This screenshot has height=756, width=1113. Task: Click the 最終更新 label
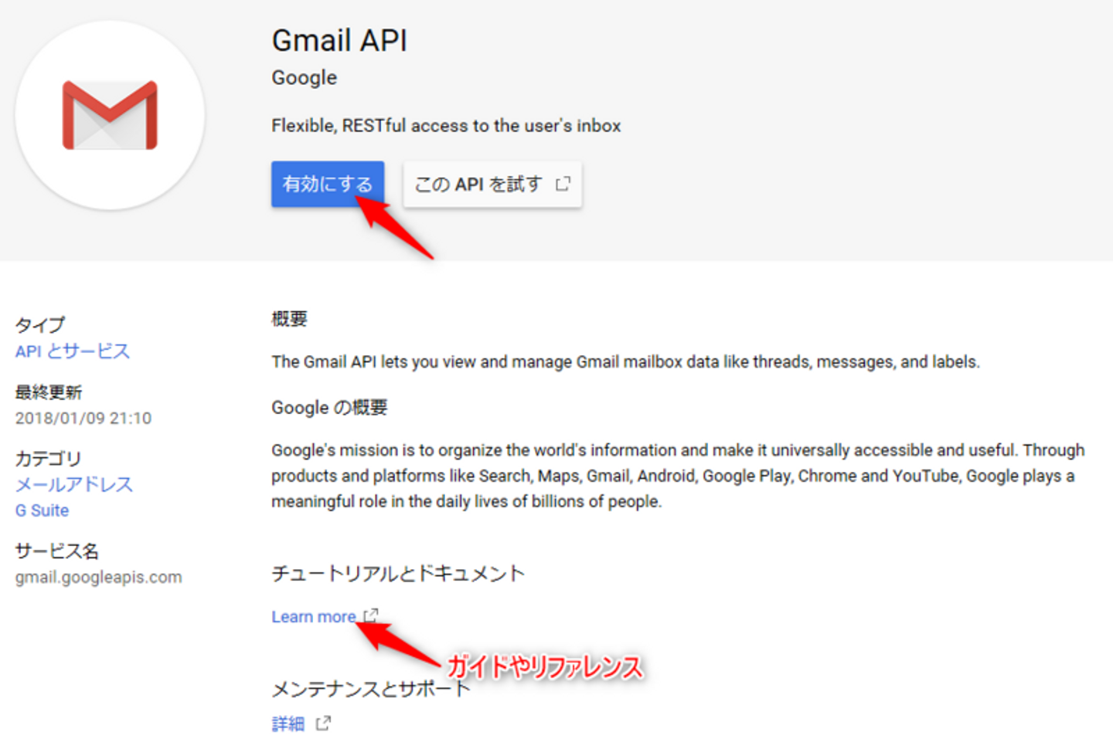point(49,392)
